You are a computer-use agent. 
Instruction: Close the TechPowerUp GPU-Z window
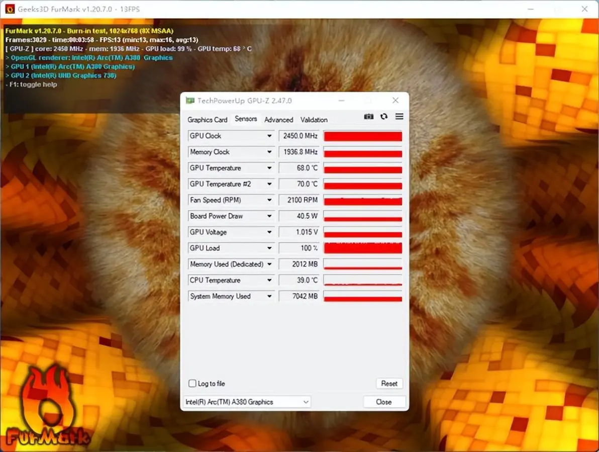(x=395, y=100)
